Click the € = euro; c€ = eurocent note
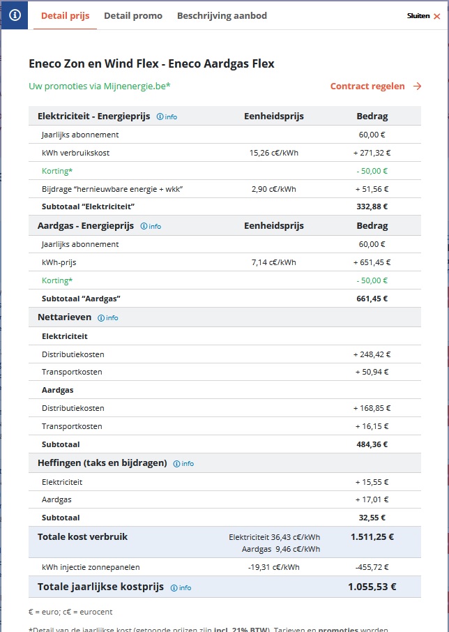 [70, 612]
